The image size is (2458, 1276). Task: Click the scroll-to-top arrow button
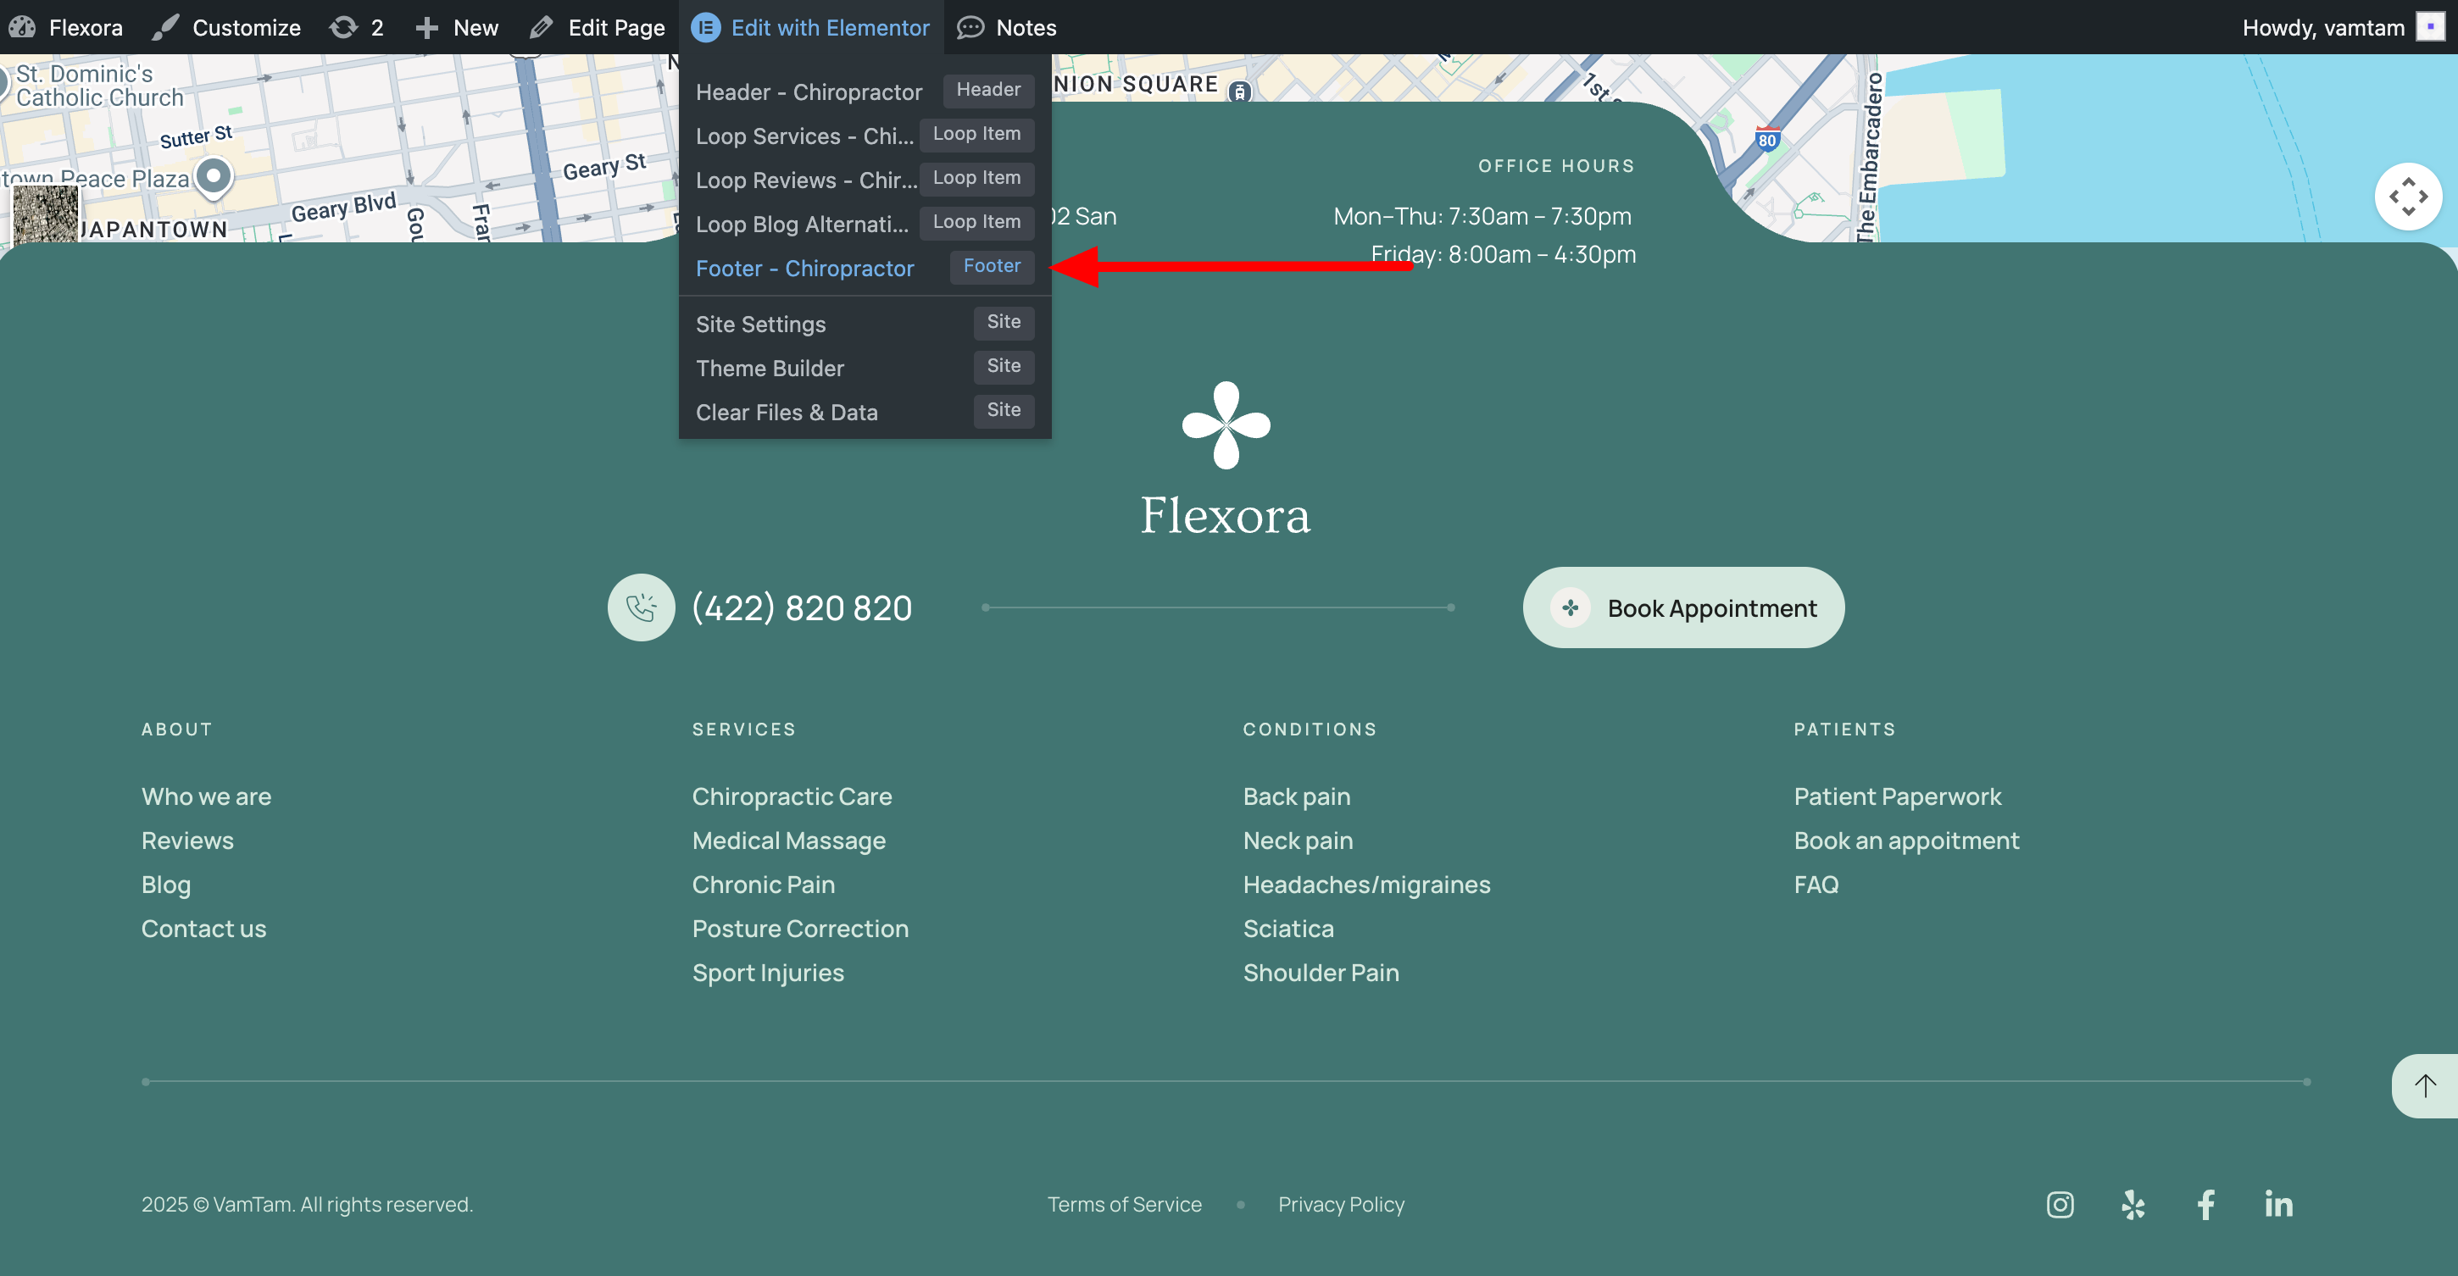[x=2425, y=1085]
